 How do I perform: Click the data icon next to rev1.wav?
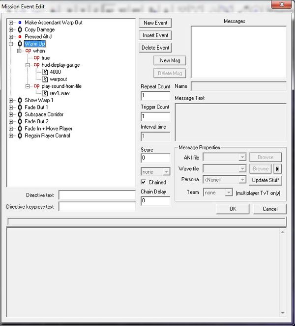(x=45, y=93)
